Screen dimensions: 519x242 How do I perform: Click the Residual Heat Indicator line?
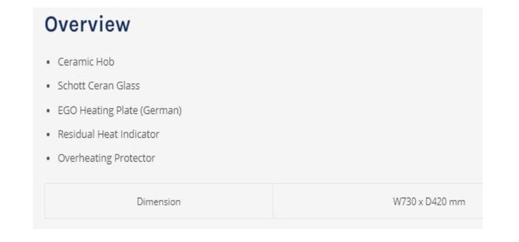[x=108, y=134]
